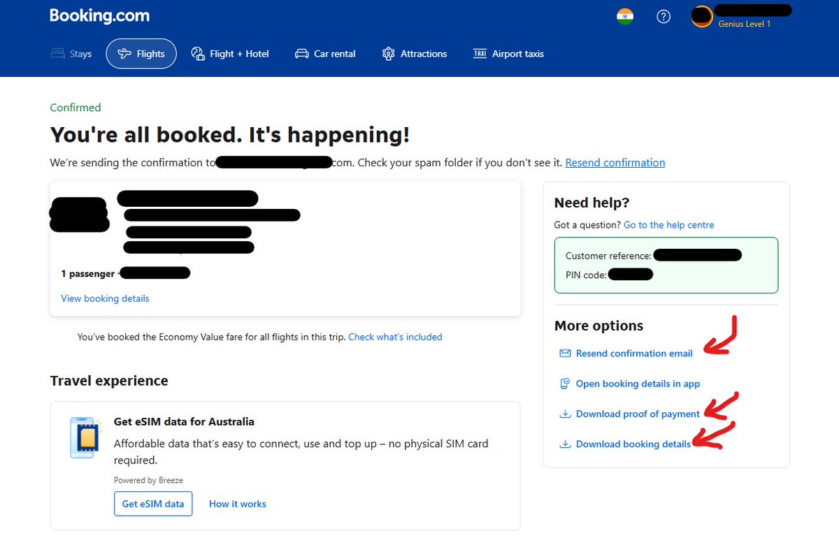Switch to the Flights tab

click(141, 54)
